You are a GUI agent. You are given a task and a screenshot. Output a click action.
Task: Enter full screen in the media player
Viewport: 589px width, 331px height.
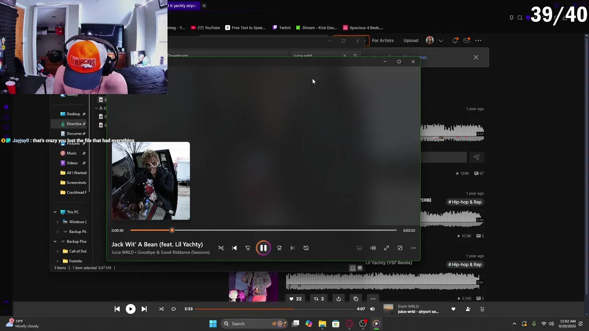click(387, 248)
